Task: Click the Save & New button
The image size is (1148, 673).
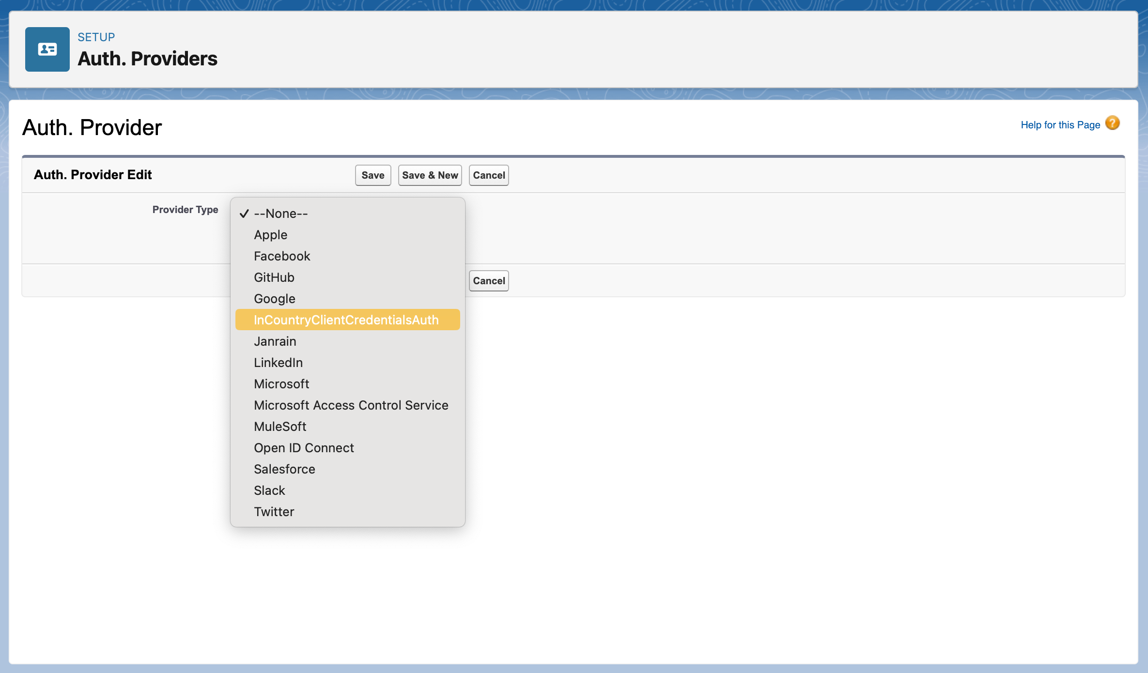Action: tap(430, 175)
